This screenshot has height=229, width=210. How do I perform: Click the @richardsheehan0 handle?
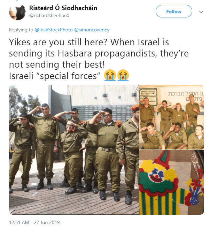(x=49, y=15)
